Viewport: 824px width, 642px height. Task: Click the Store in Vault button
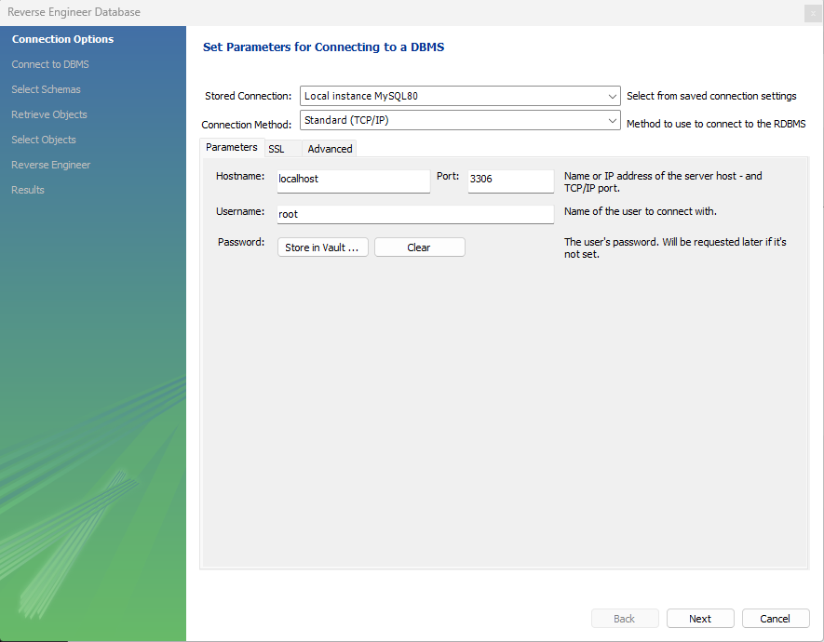(x=323, y=247)
